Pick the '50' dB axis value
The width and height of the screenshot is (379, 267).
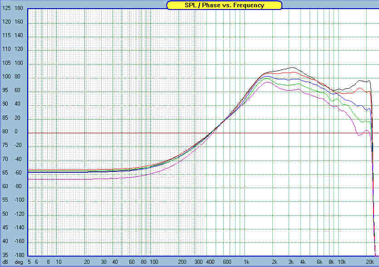[5, 214]
